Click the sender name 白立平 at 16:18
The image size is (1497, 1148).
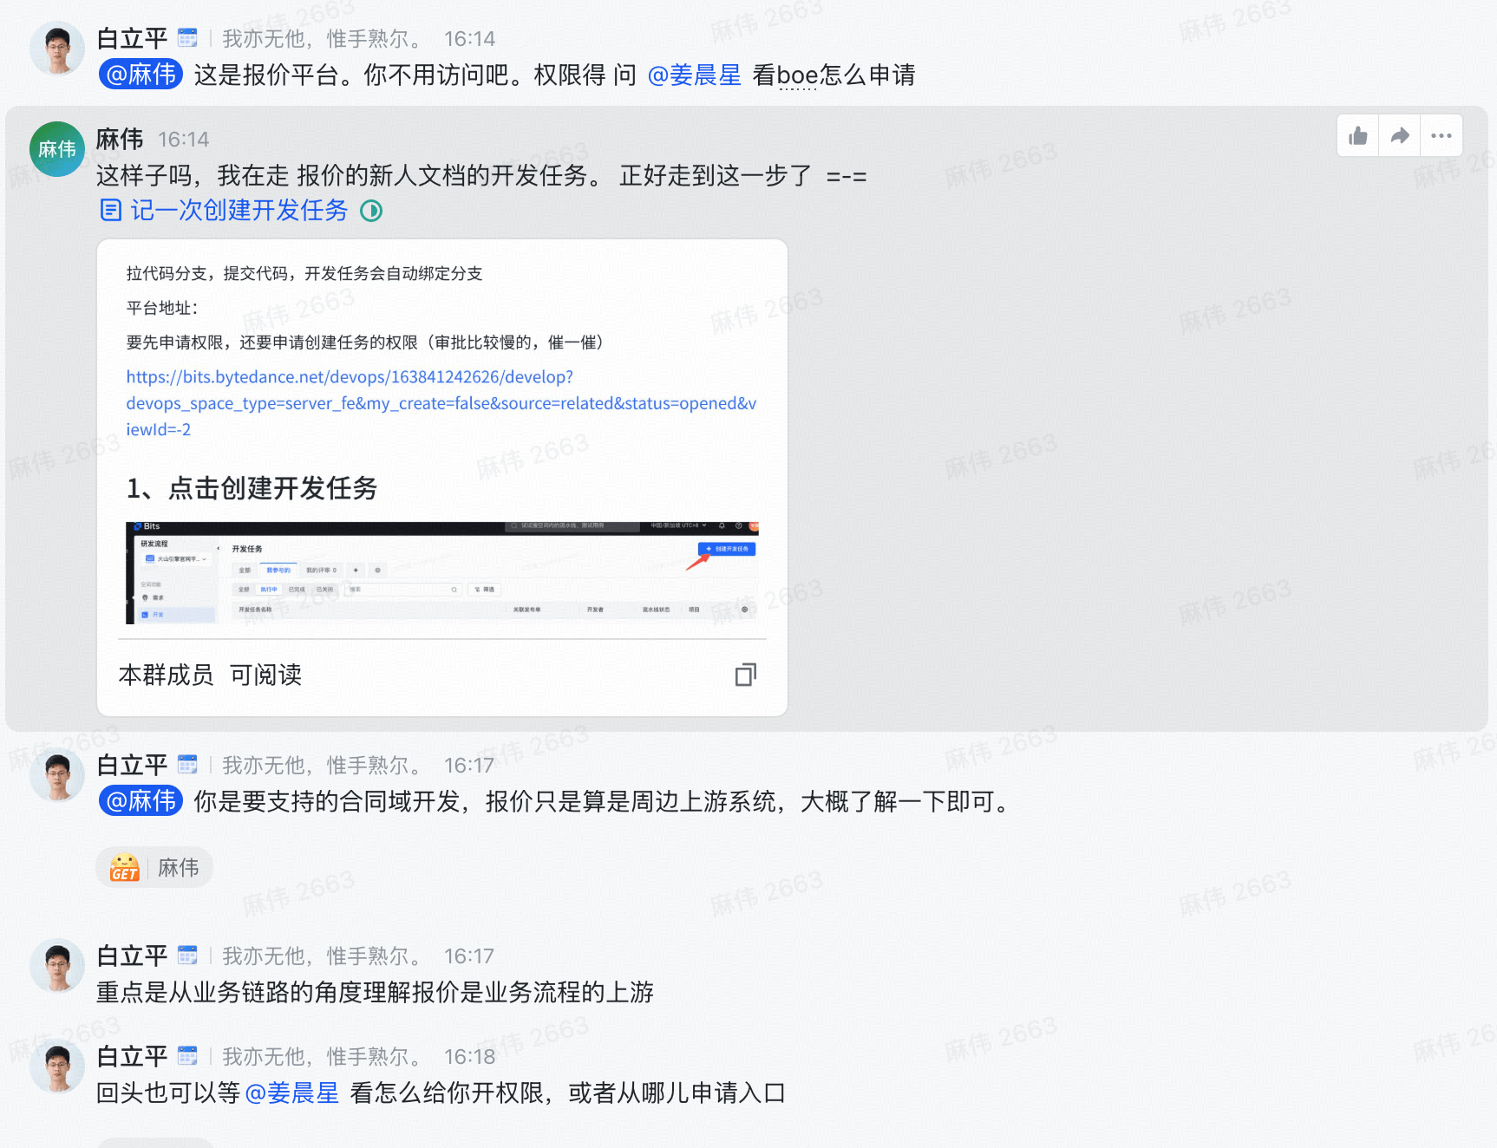point(132,1056)
